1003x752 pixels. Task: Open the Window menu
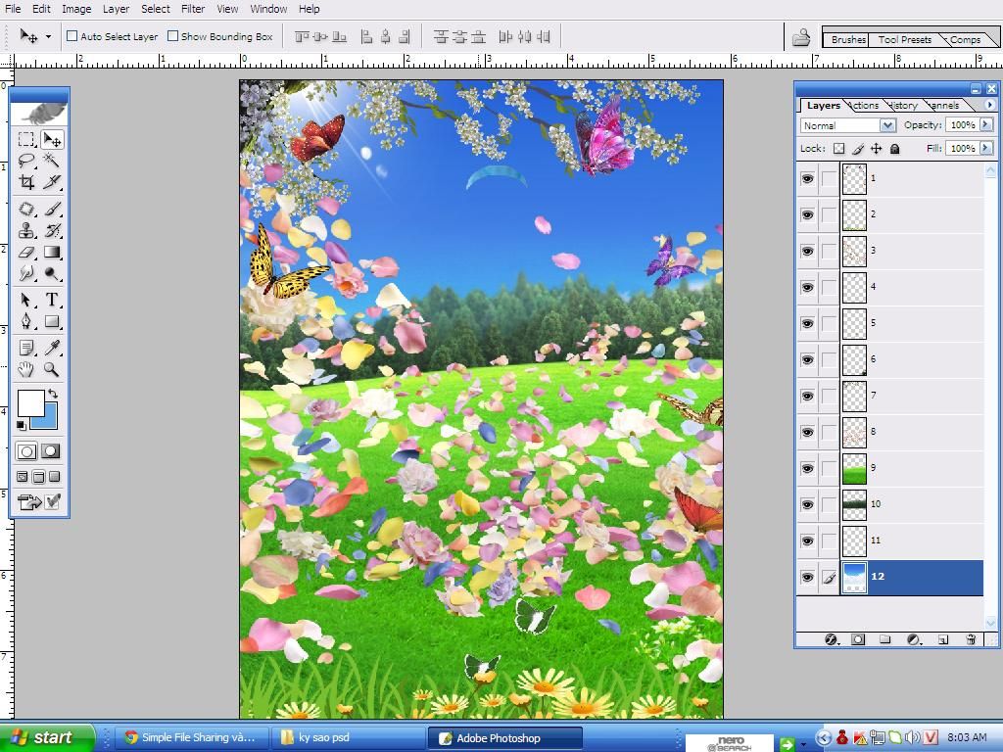click(x=268, y=9)
